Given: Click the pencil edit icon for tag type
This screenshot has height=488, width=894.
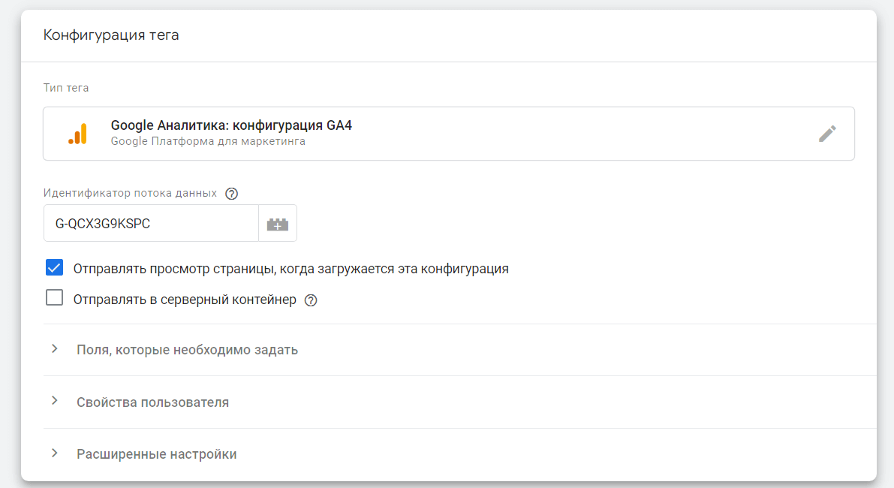Looking at the screenshot, I should click(827, 134).
